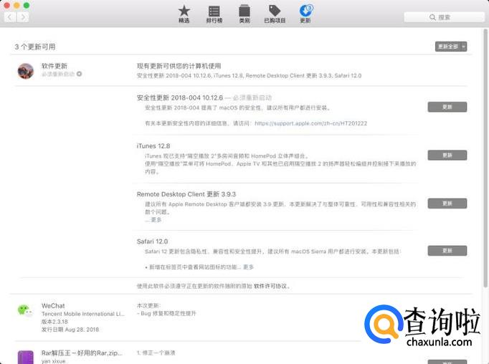Click the yan xixue developer name
489x364 pixels.
(x=53, y=361)
